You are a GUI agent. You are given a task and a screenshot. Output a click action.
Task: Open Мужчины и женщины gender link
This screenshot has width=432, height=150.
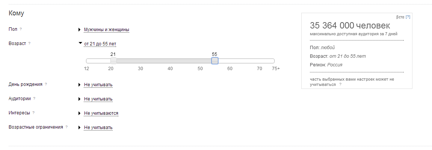(x=107, y=30)
